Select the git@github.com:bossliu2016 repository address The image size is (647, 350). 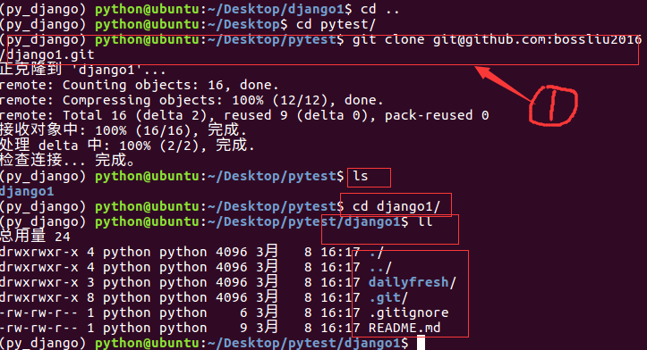tap(537, 39)
